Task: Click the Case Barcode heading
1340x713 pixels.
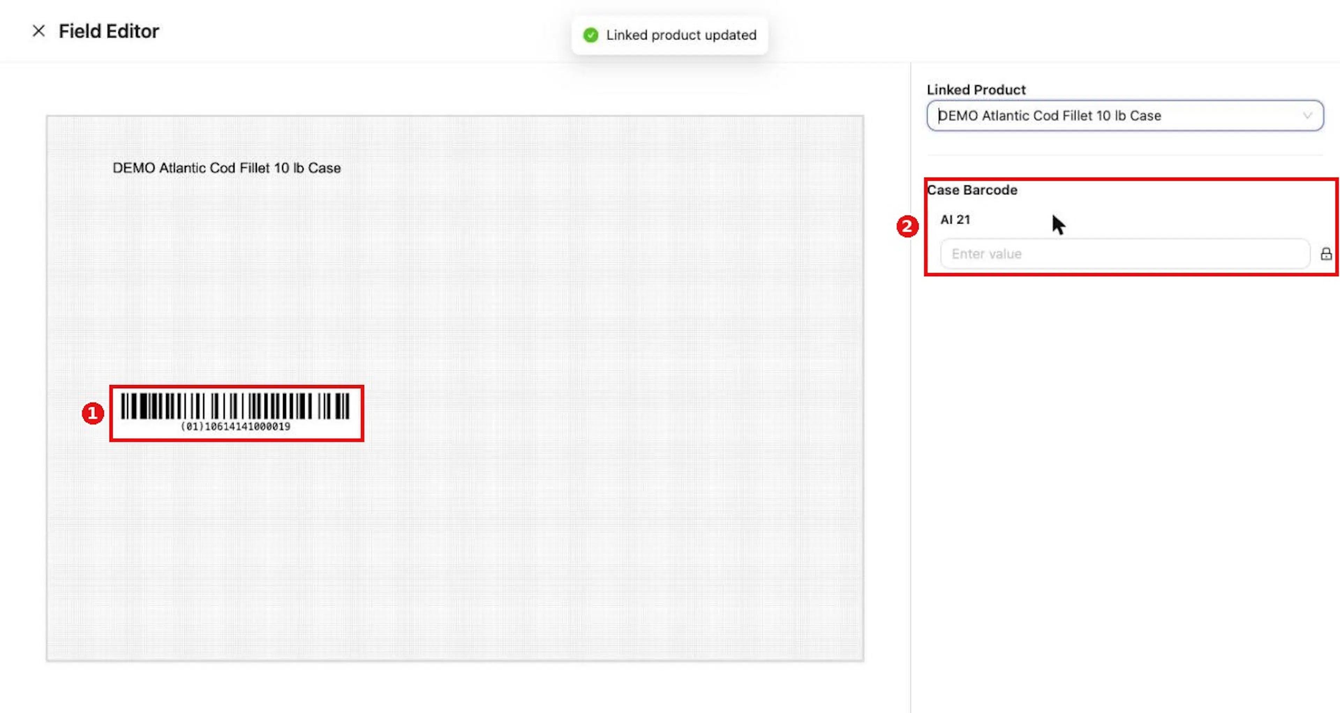Action: coord(972,190)
